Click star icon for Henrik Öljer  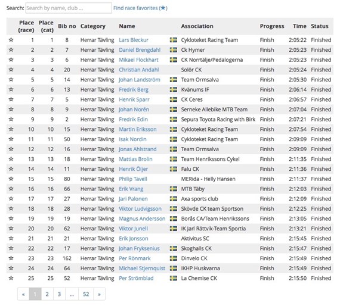(x=11, y=169)
